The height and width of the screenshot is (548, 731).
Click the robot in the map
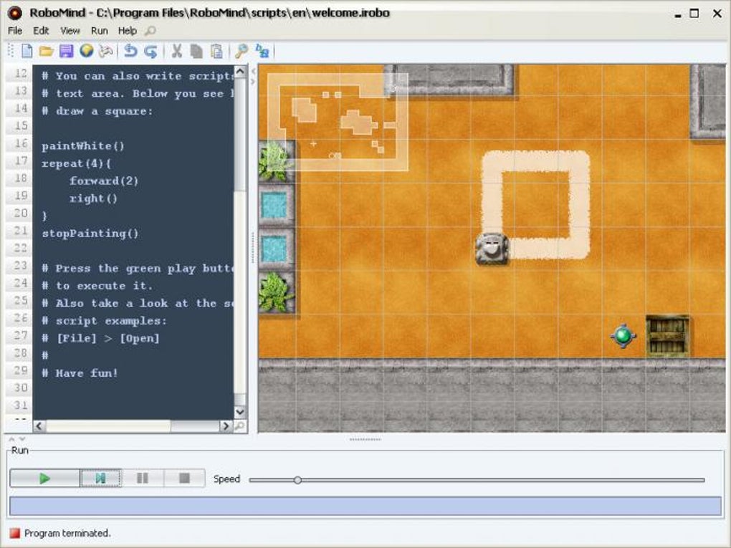coord(492,249)
